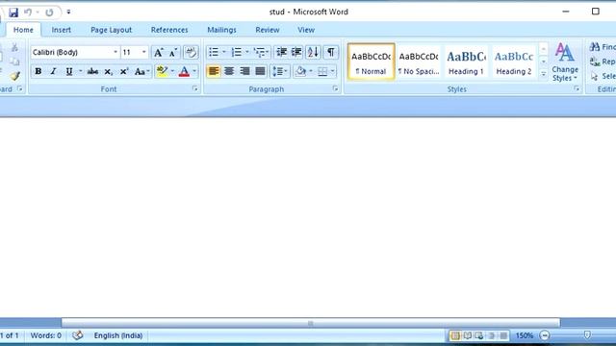Open the font size 11 dropdown
This screenshot has width=616, height=346.
143,52
